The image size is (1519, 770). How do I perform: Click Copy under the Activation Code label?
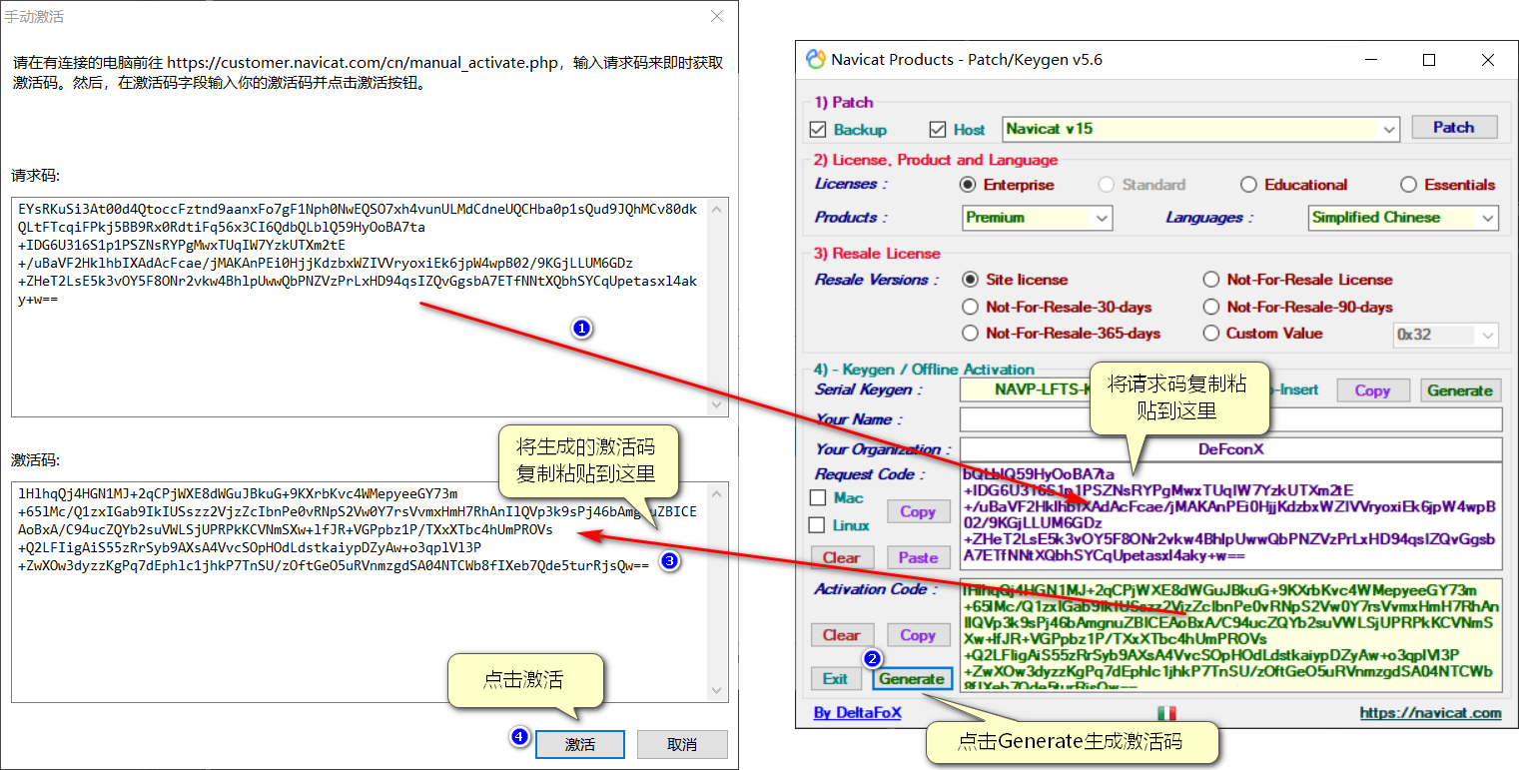[x=918, y=635]
